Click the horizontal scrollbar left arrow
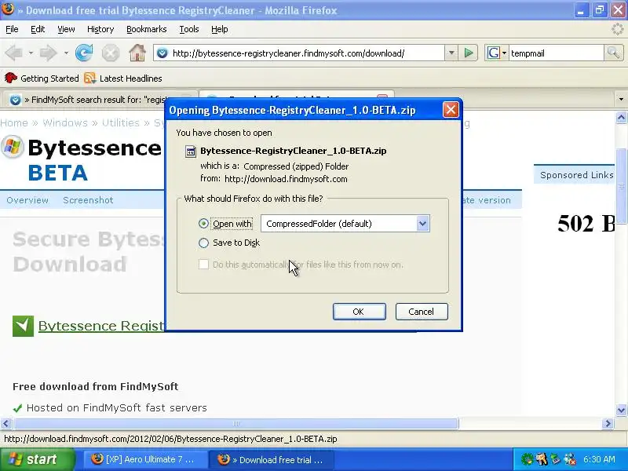Image resolution: width=628 pixels, height=471 pixels. pos(6,423)
